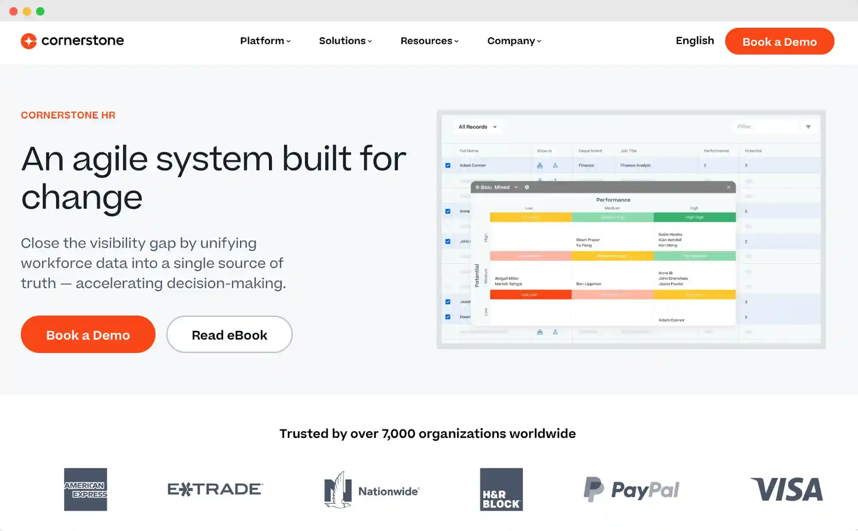Screen dimensions: 858x531
Task: Click the Show In column header
Action: [x=544, y=151]
